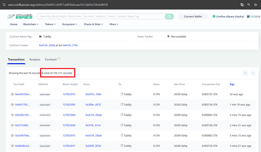Screen dimensions: 261x152
Task: Bookmark this page with the star icon
Action: [x=255, y=5]
